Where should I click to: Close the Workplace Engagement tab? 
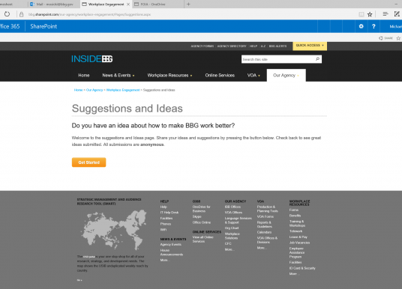[x=128, y=4]
